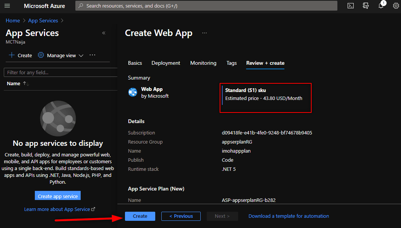Go to App Services breadcrumb

43,20
